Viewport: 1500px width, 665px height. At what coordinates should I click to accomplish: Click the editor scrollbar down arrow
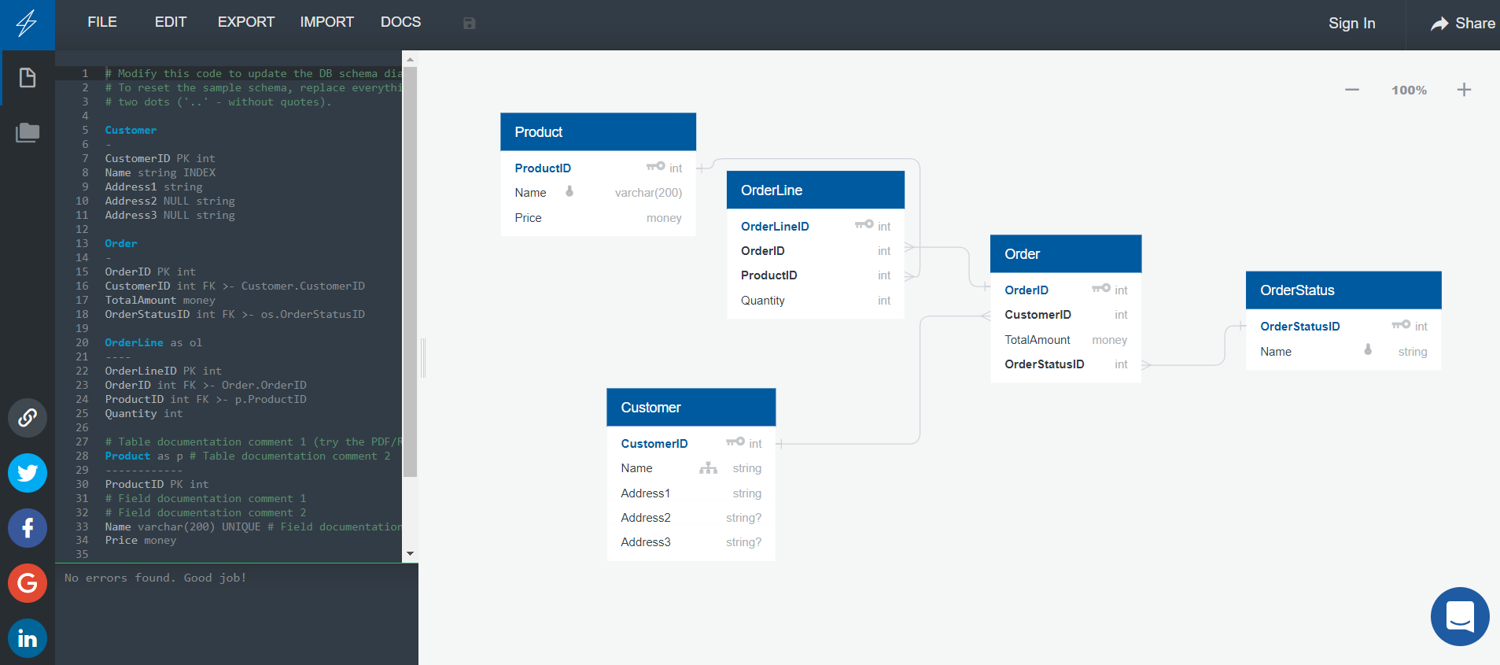tap(410, 554)
